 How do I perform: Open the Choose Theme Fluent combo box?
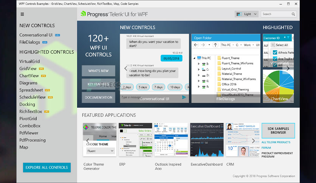click(x=100, y=151)
